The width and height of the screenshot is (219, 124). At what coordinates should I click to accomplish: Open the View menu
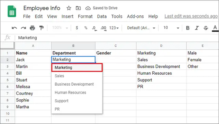[x=52, y=16]
